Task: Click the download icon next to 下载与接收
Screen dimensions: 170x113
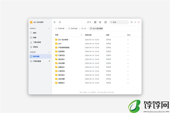Action: 31,42
